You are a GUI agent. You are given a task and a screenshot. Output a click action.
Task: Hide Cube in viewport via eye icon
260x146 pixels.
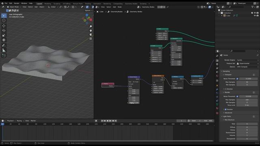pos(255,15)
